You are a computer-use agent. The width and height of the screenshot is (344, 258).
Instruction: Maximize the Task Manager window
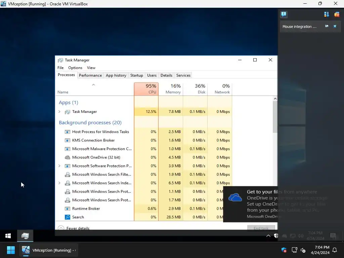point(255,60)
